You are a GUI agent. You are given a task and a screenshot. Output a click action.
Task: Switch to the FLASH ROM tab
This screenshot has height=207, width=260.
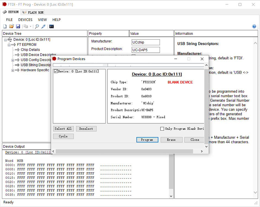click(x=33, y=12)
